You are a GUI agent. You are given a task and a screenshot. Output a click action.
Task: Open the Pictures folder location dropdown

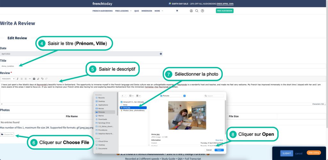[174, 96]
